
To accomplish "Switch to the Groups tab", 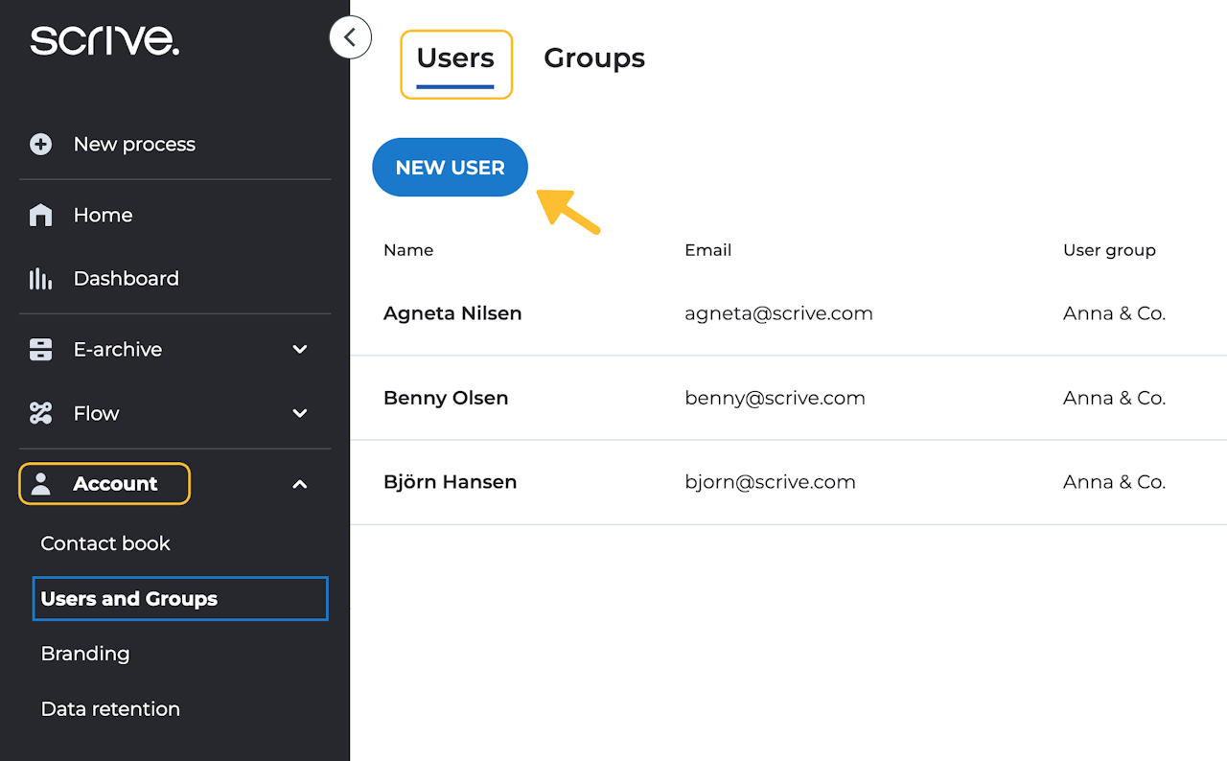I will (x=594, y=58).
